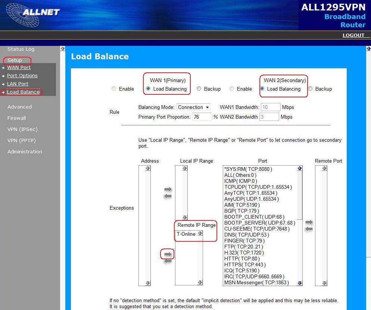Click Remote Port list scroll-up arrow
Image resolution: width=371 pixels, height=310 pixels.
[324, 168]
